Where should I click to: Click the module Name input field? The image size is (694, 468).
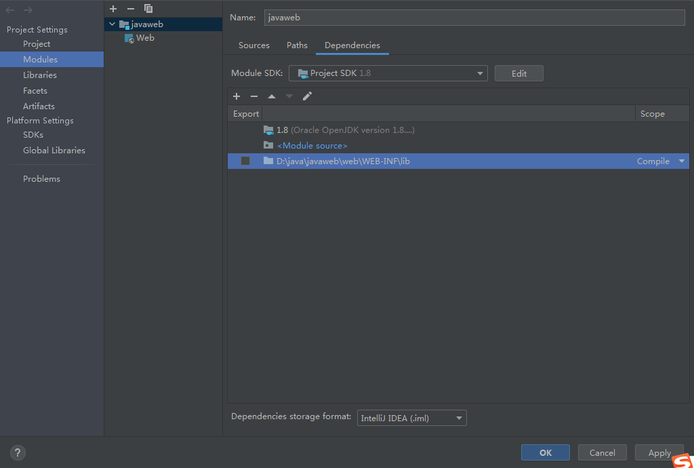pyautogui.click(x=474, y=17)
